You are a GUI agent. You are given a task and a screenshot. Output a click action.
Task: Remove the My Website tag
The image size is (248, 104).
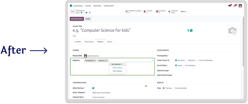95,60
